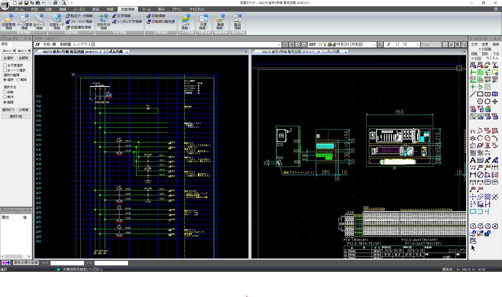
Task: Open the ツール ribbon tab
Action: click(x=146, y=9)
